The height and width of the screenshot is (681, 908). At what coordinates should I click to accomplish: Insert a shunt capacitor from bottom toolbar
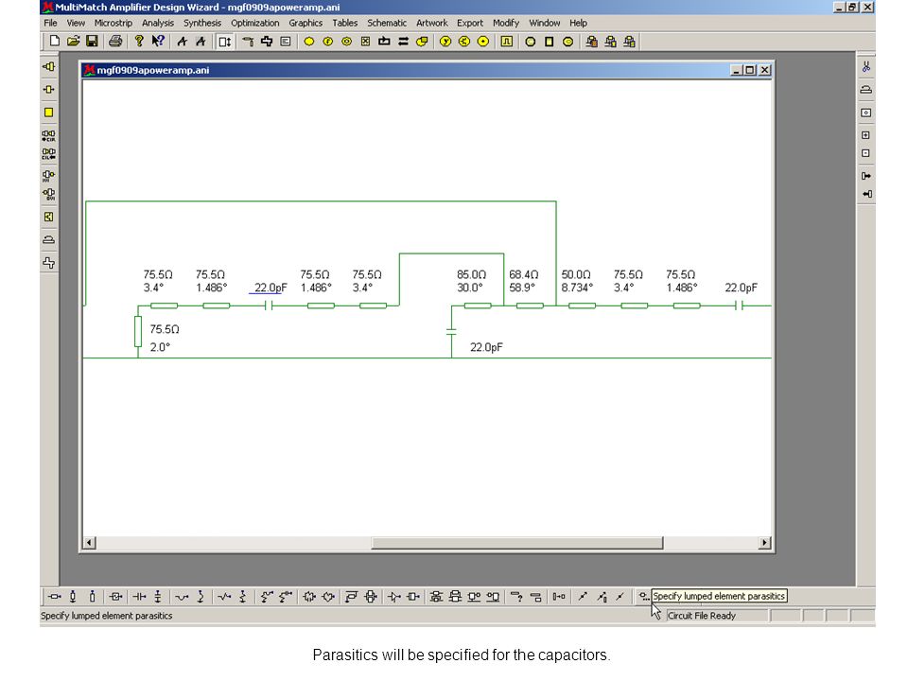point(158,597)
